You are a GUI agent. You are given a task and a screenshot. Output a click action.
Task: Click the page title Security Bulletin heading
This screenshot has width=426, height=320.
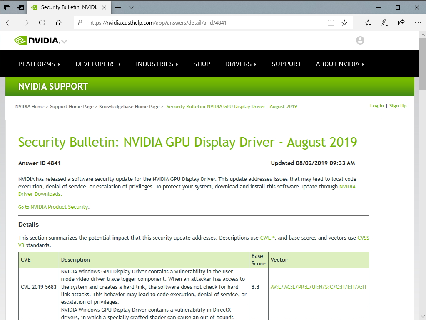[187, 142]
